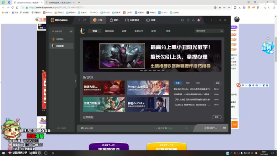This screenshot has width=277, height=156.
Task: Open the 主页 home tab
Action: [98, 20]
